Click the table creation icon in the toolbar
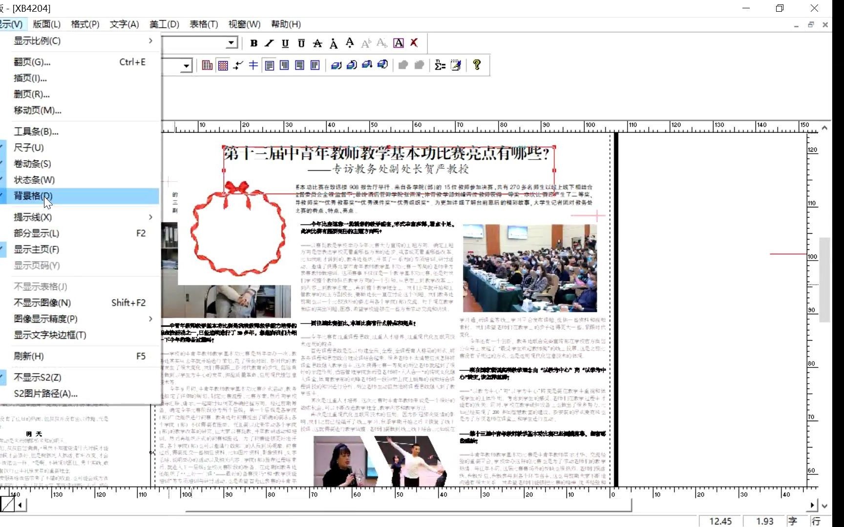Viewport: 844px width, 527px height. point(207,65)
